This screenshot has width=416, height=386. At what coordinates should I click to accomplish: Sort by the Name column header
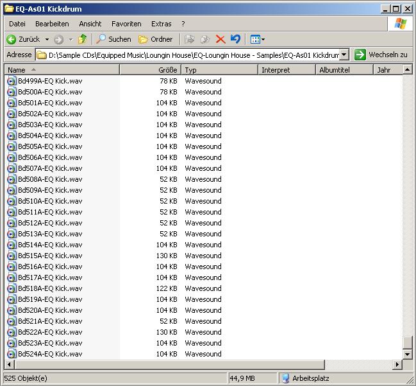coord(62,70)
